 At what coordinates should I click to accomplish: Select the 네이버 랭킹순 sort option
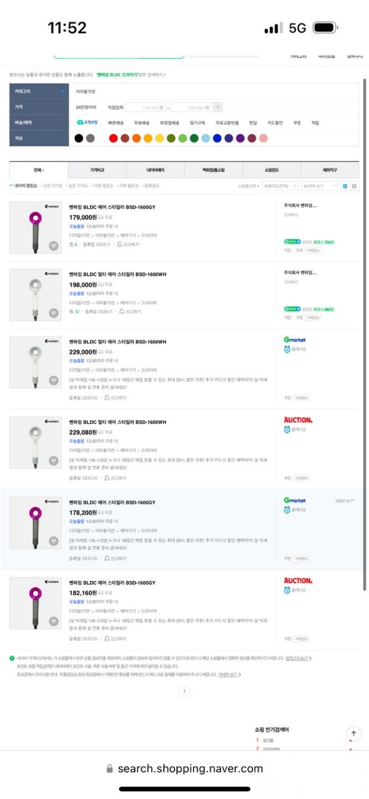(25, 186)
